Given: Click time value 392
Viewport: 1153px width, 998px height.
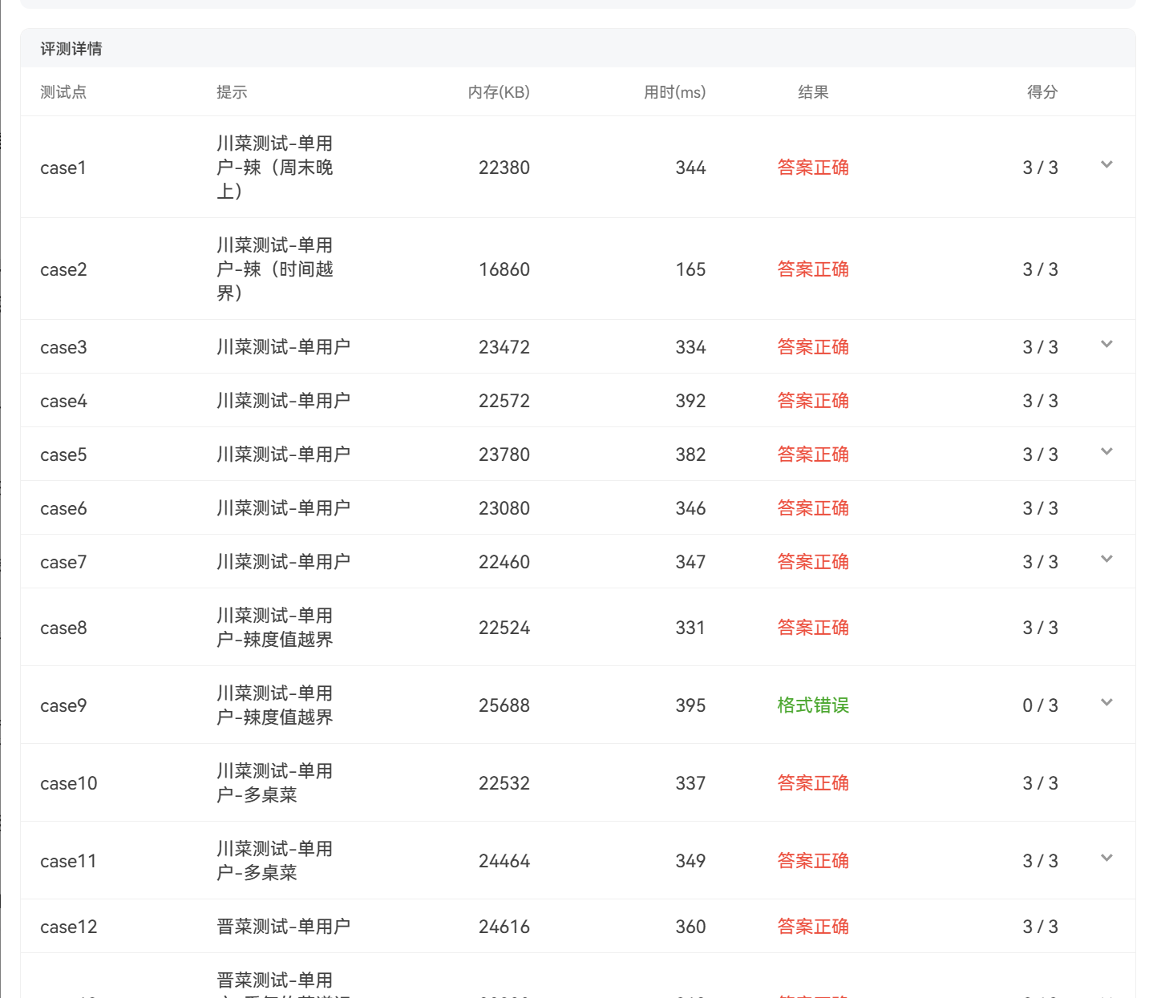Looking at the screenshot, I should click(690, 401).
